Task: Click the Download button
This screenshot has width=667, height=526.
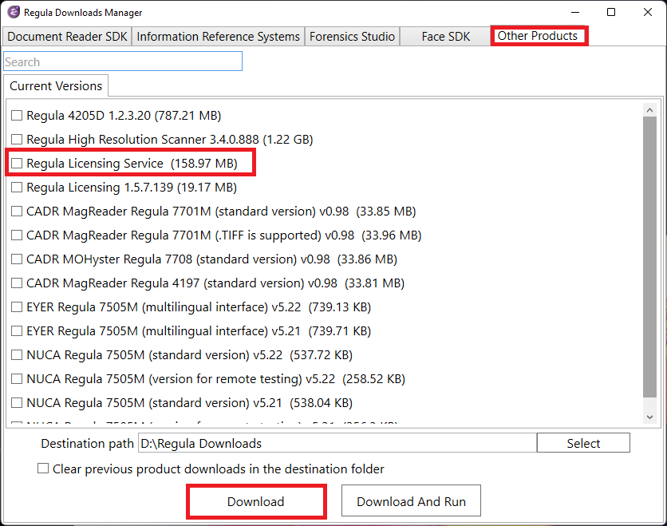Action: [x=255, y=501]
